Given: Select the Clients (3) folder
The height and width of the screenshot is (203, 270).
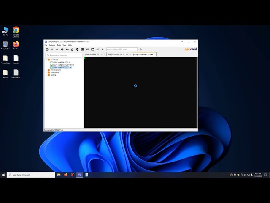Looking at the screenshot, I should tap(54, 60).
